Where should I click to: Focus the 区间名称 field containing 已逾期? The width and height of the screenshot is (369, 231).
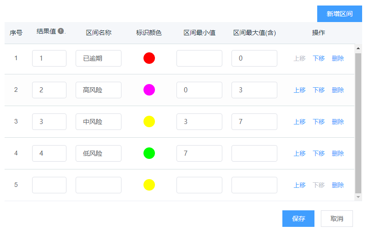[x=99, y=58]
